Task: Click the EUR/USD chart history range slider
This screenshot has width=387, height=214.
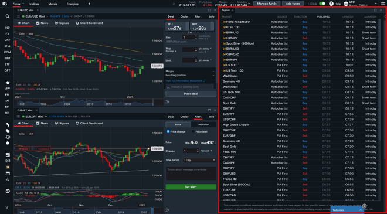Action: tap(84, 102)
